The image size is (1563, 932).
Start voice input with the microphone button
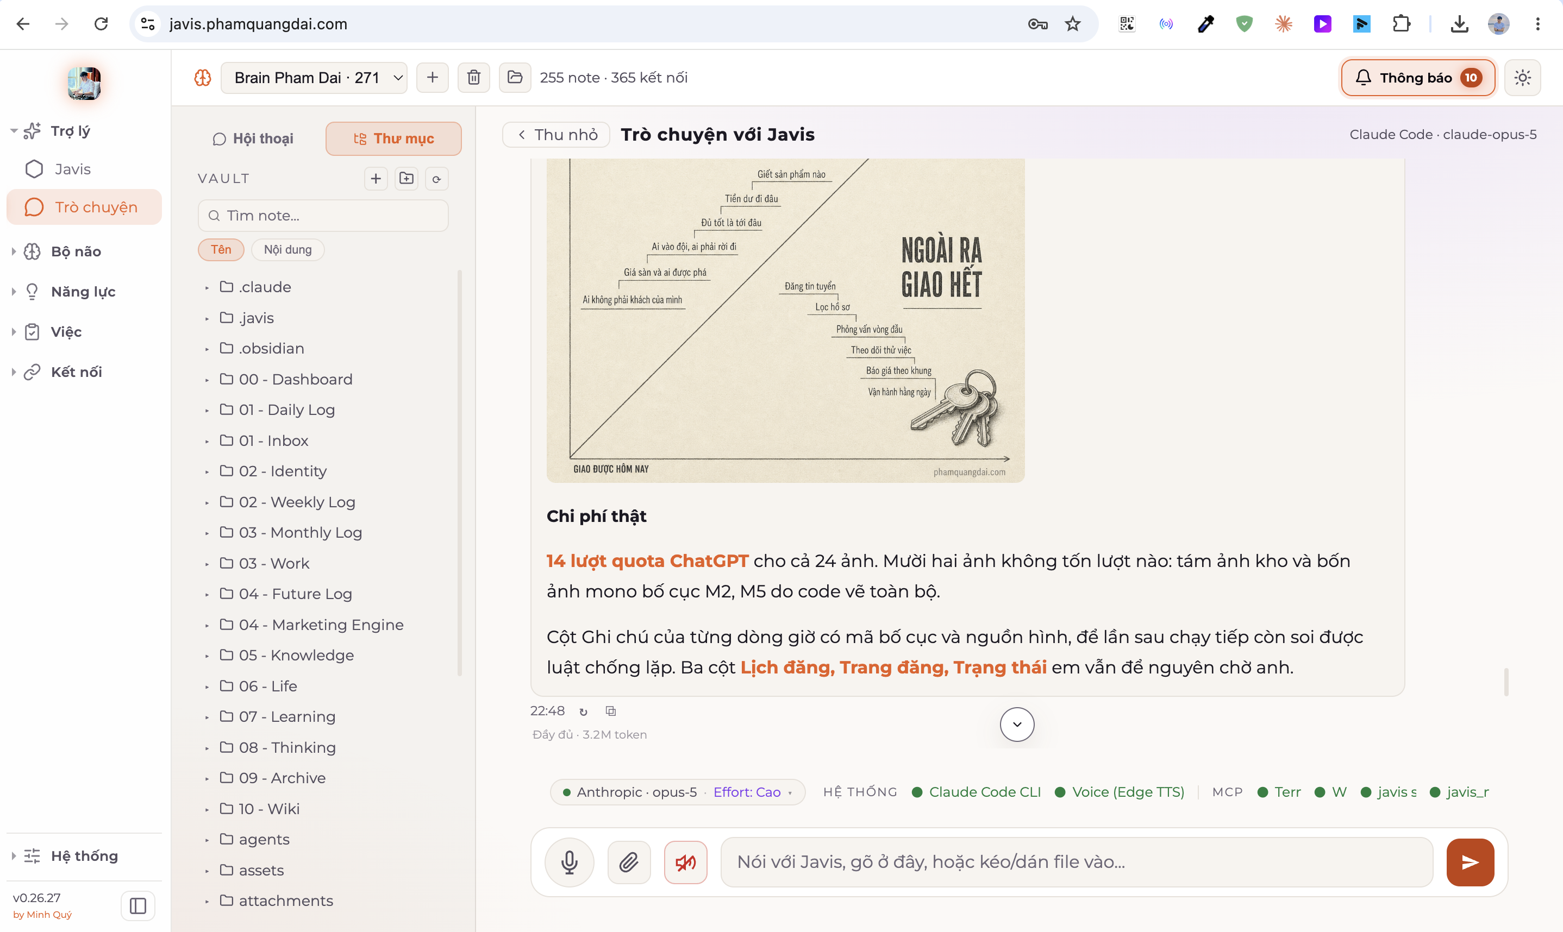569,861
